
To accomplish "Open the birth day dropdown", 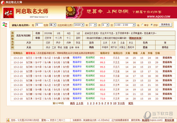I will pyautogui.click(x=105, y=25).
